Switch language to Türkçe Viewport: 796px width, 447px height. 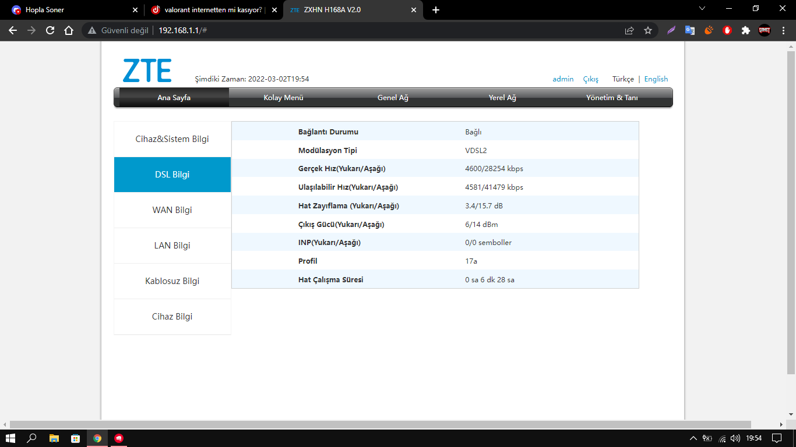623,79
